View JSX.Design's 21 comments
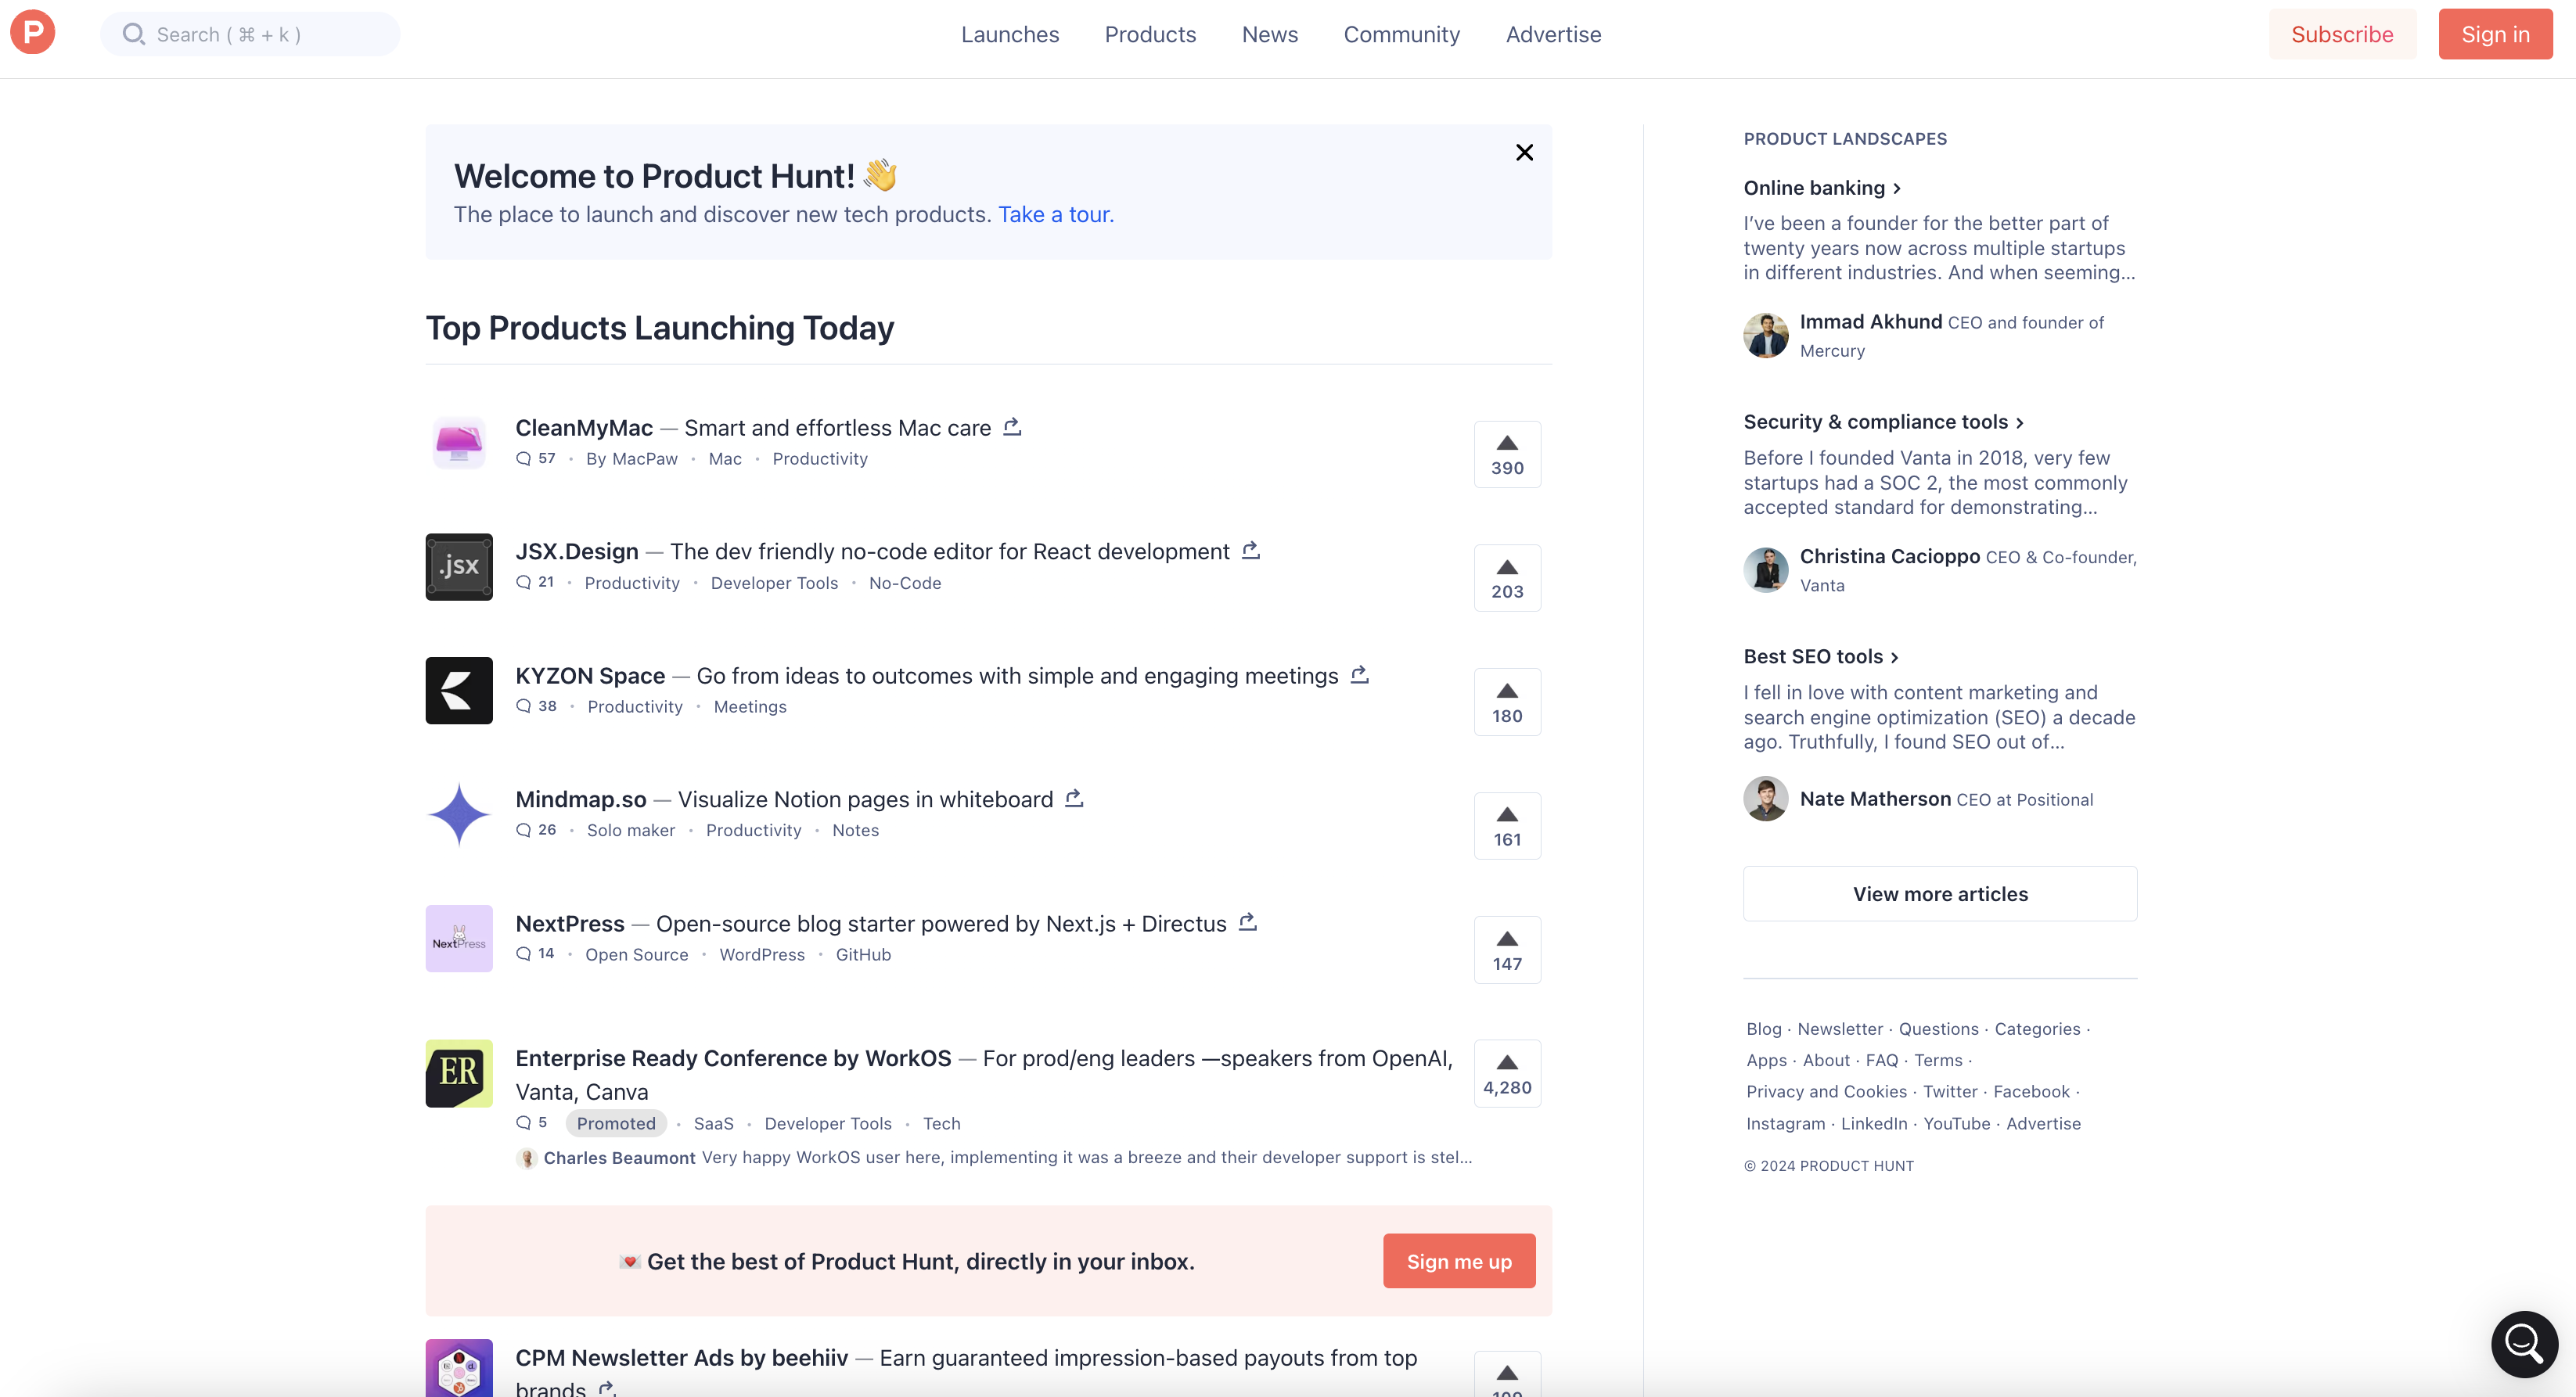This screenshot has width=2576, height=1397. point(535,583)
